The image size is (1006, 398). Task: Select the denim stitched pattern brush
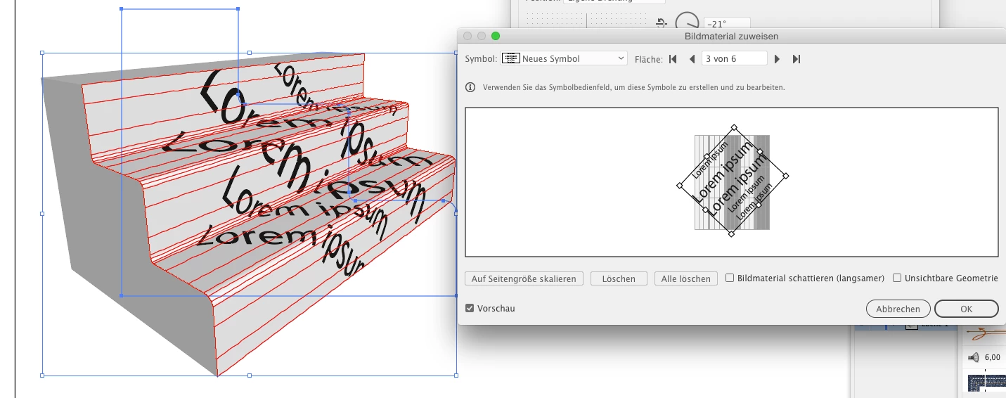coord(986,383)
